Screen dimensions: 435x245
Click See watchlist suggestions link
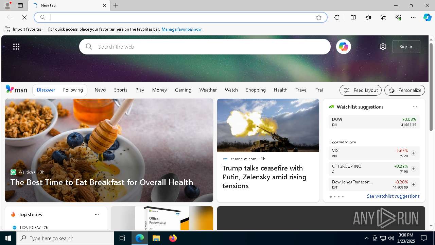pos(393,196)
